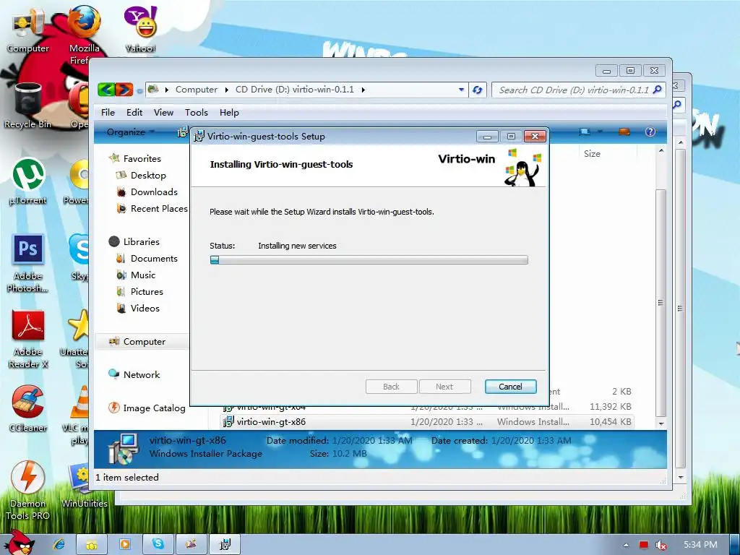The height and width of the screenshot is (555, 740).
Task: Go forward in the Explorer window
Action: [x=124, y=89]
